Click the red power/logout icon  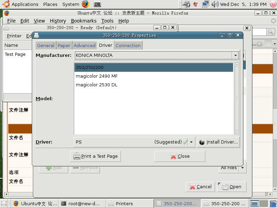[x=273, y=4]
